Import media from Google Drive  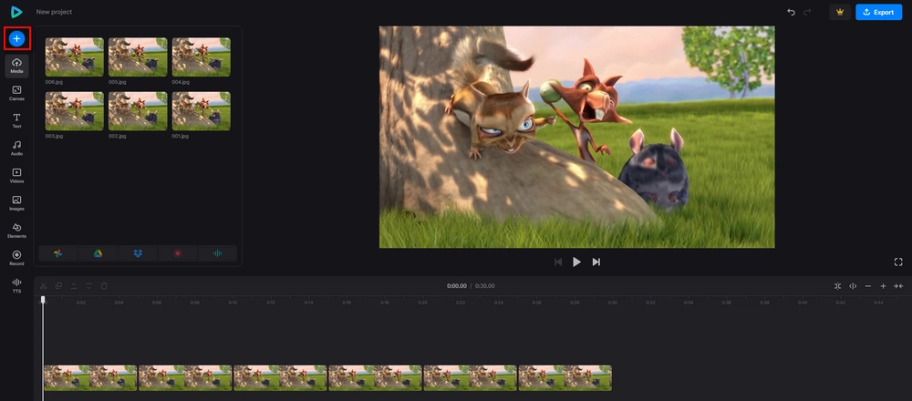(x=98, y=253)
